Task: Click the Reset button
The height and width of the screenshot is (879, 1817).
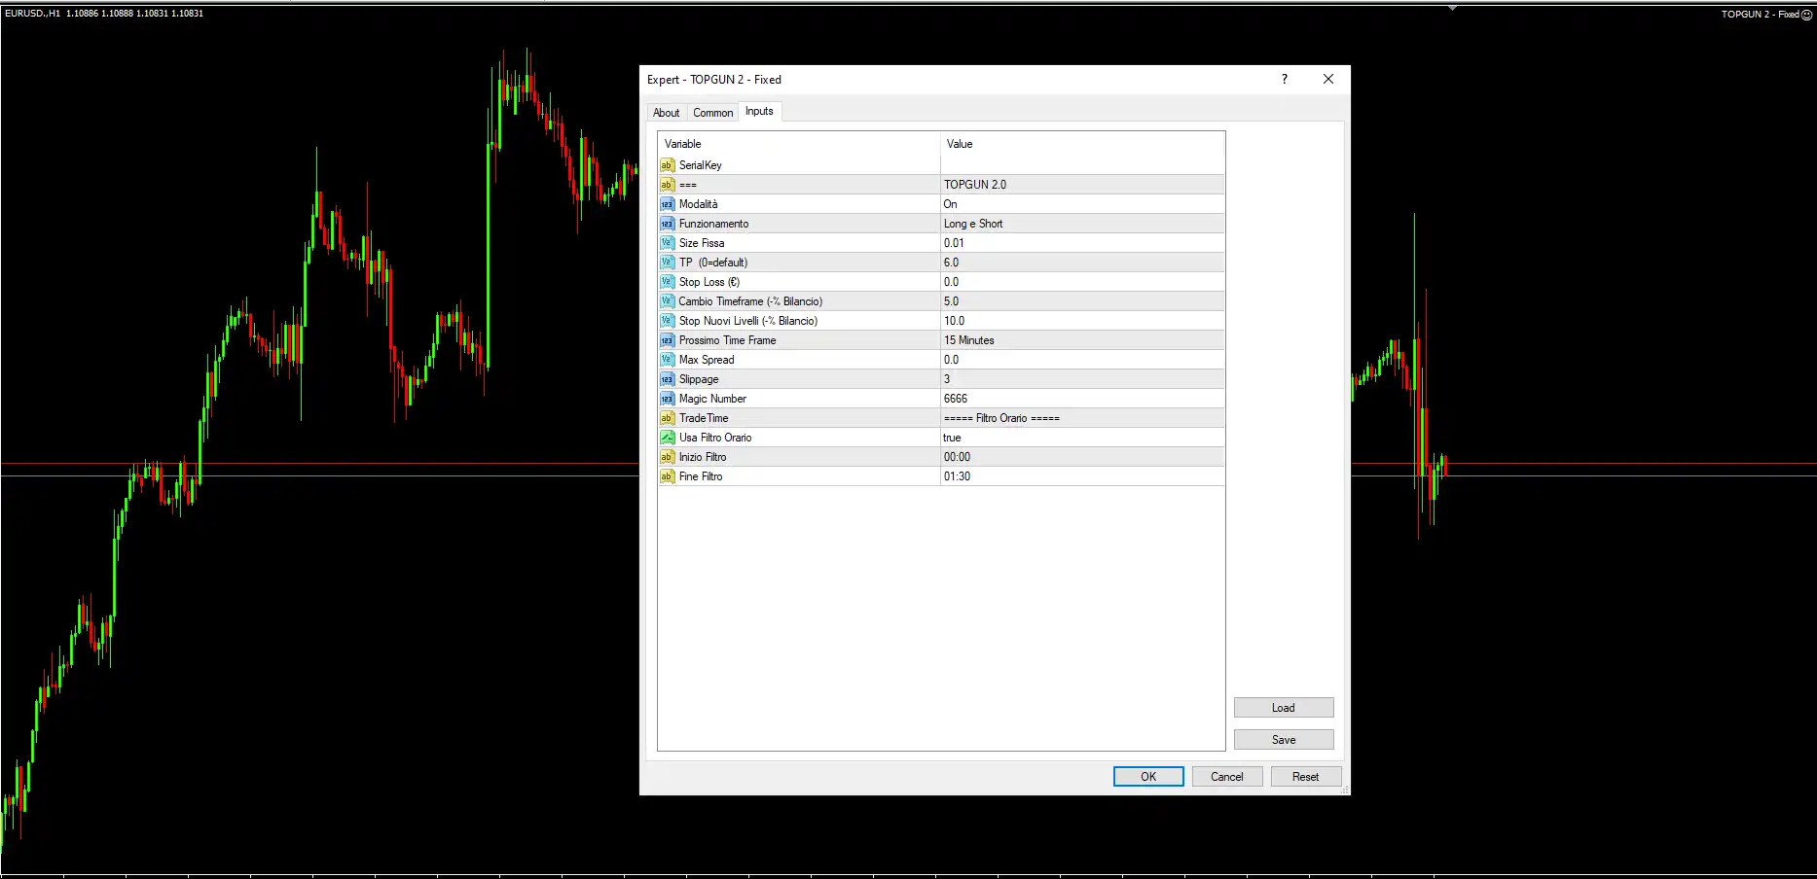Action: pyautogui.click(x=1306, y=777)
